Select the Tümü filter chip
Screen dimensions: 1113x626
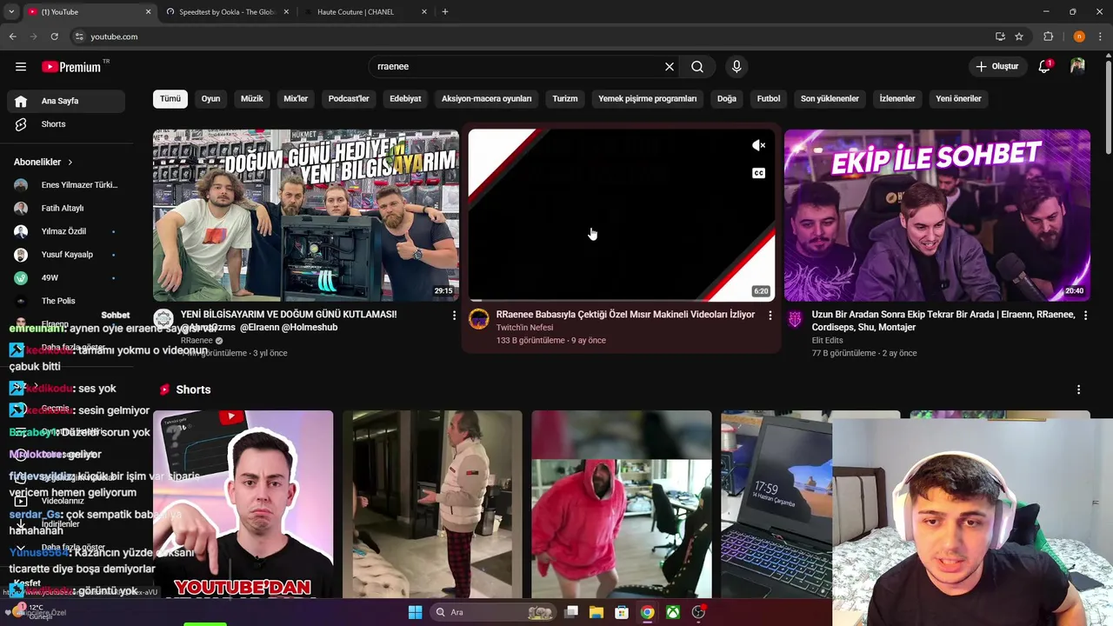click(170, 99)
